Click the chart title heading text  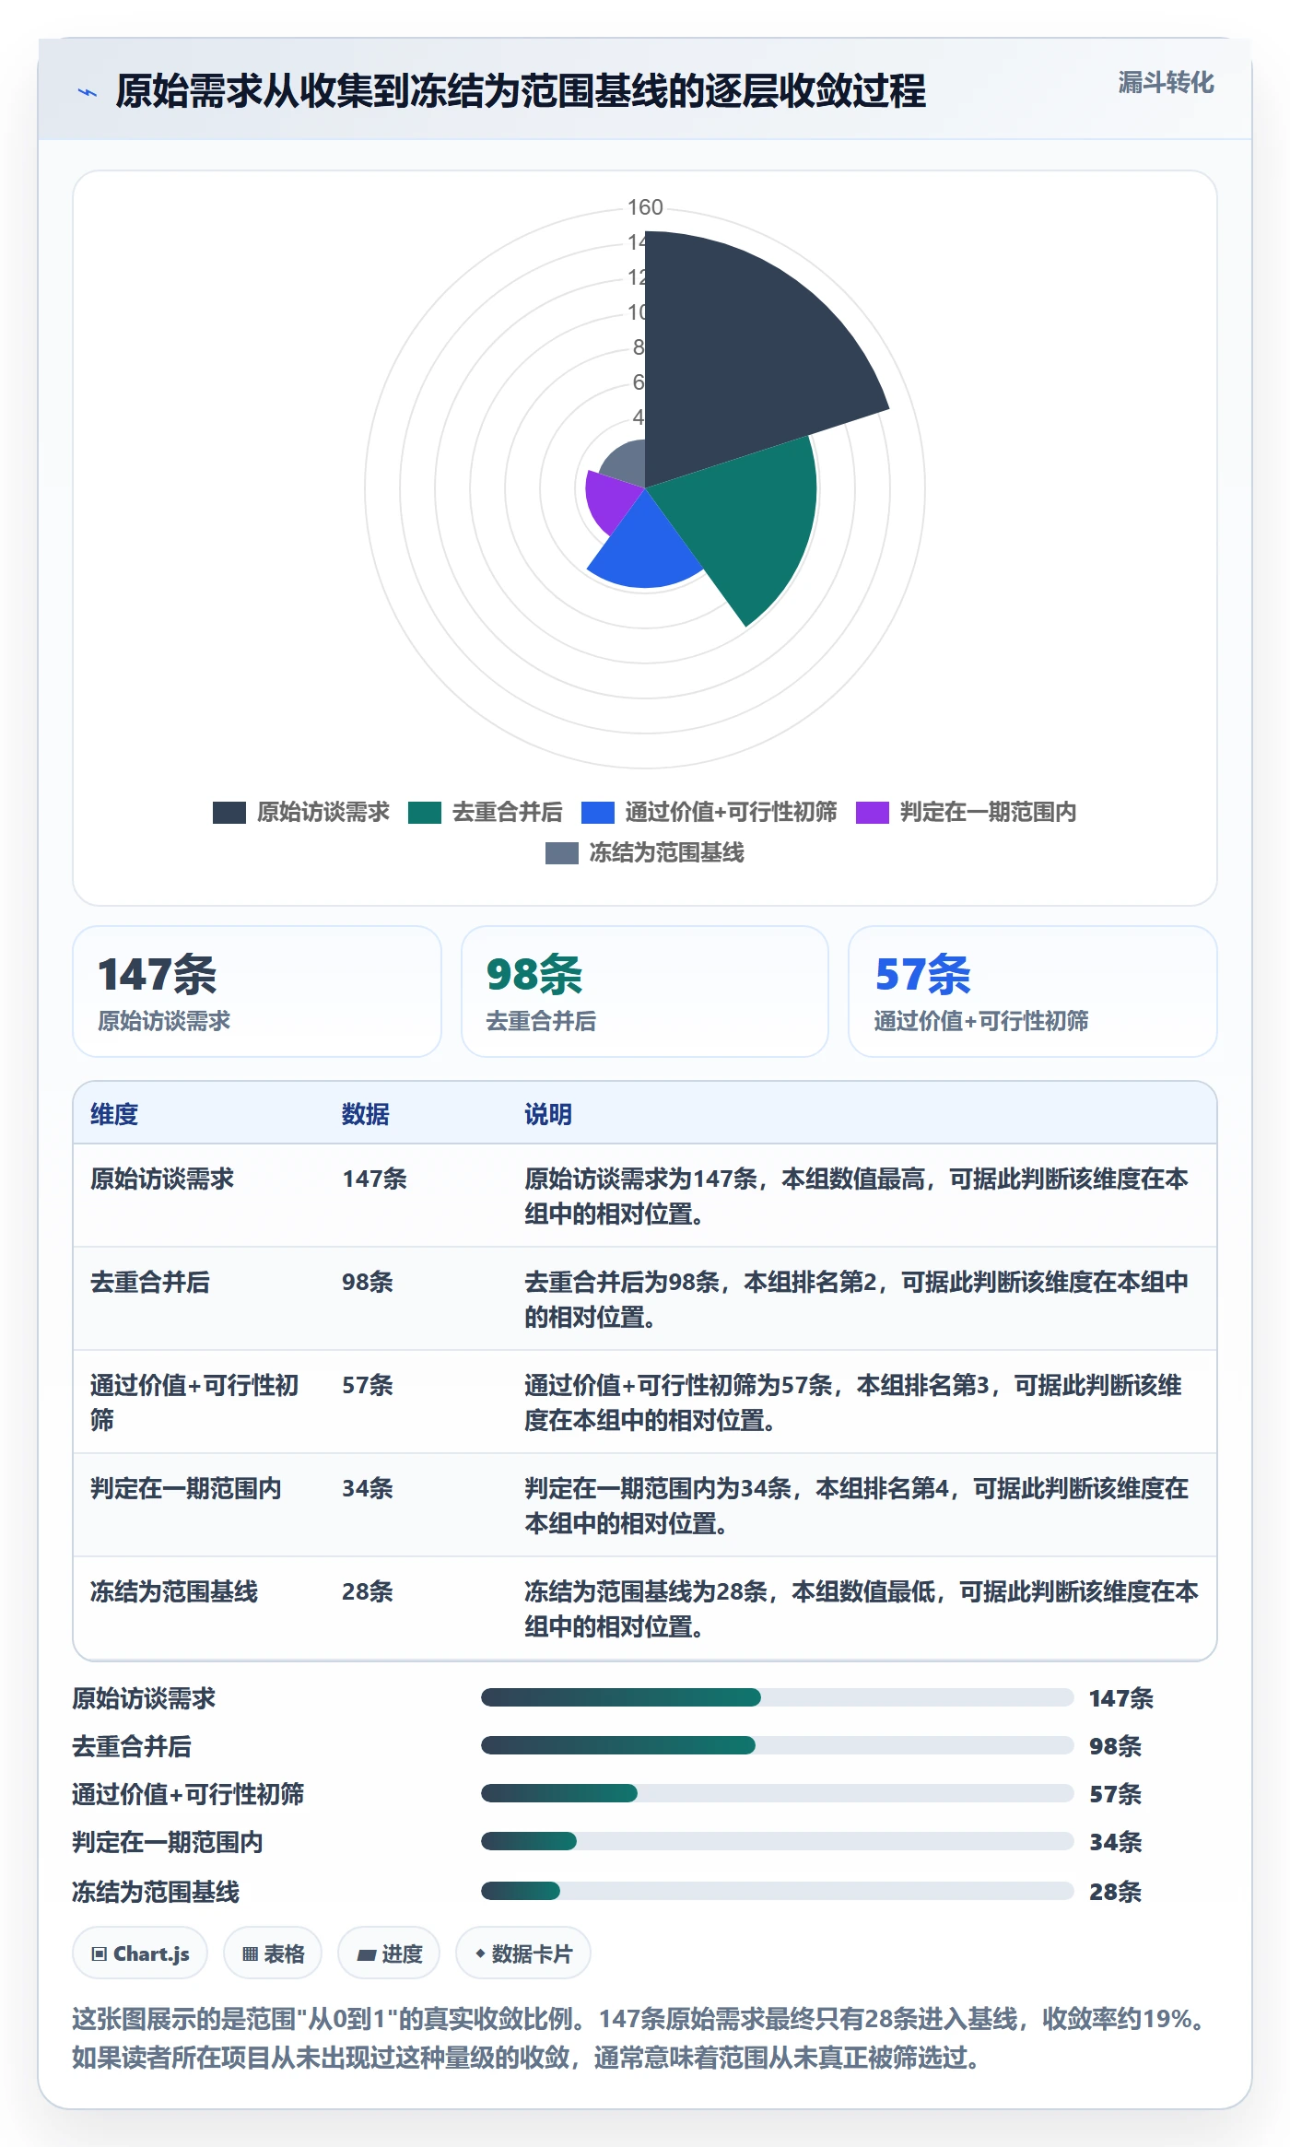click(x=521, y=91)
